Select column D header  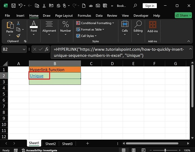112,64
